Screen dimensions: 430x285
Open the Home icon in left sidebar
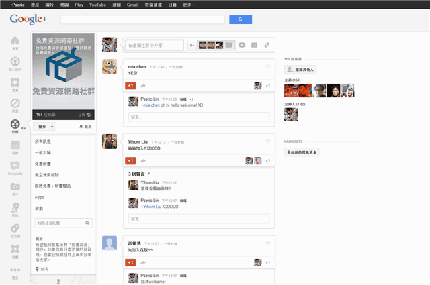15,41
